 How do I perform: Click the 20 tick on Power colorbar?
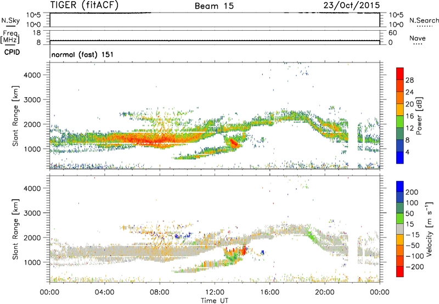pyautogui.click(x=409, y=104)
